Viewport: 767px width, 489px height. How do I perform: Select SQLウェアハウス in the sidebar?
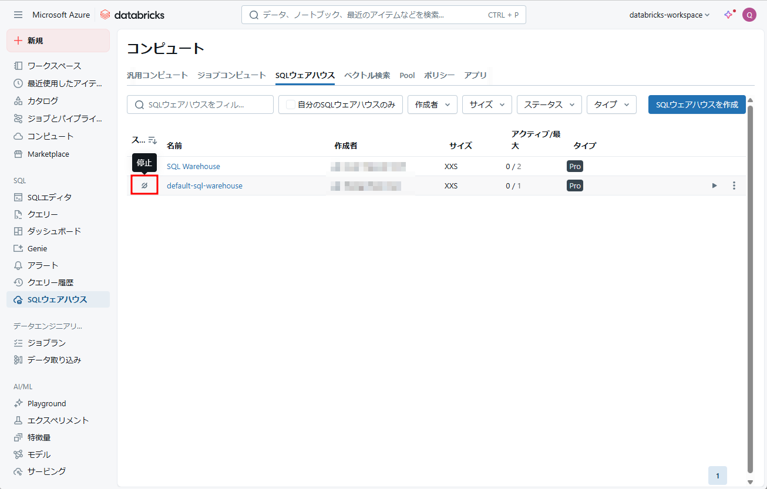[58, 299]
